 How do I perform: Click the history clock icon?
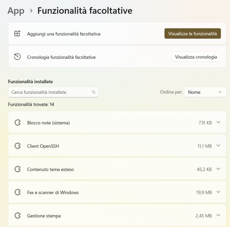point(17,57)
